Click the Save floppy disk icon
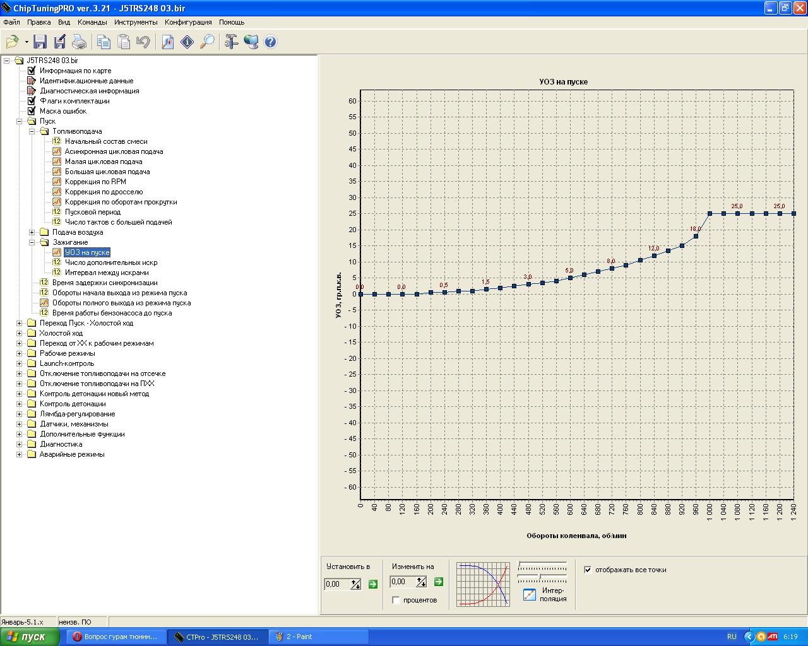The image size is (808, 646). click(x=40, y=42)
